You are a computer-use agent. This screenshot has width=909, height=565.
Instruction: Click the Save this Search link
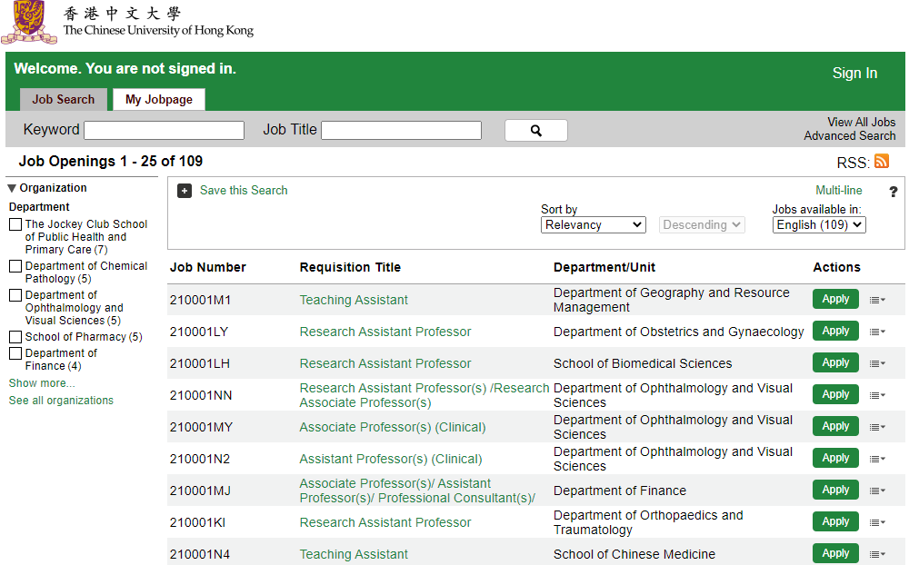[244, 191]
